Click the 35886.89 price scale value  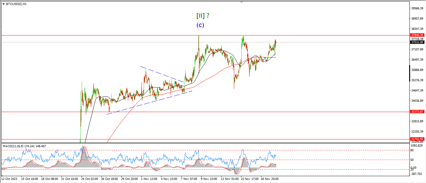point(417,70)
